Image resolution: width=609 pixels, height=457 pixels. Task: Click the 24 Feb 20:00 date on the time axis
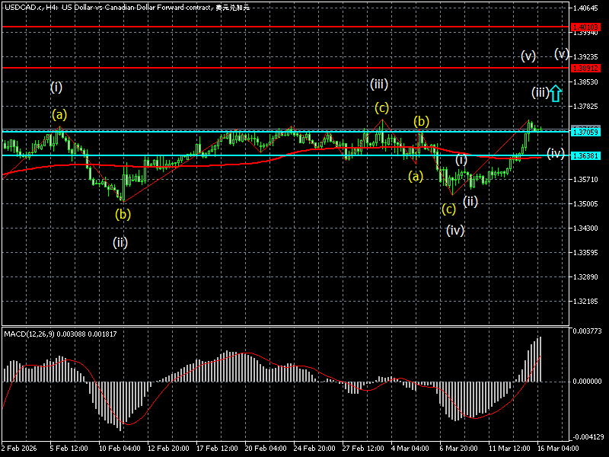point(314,448)
